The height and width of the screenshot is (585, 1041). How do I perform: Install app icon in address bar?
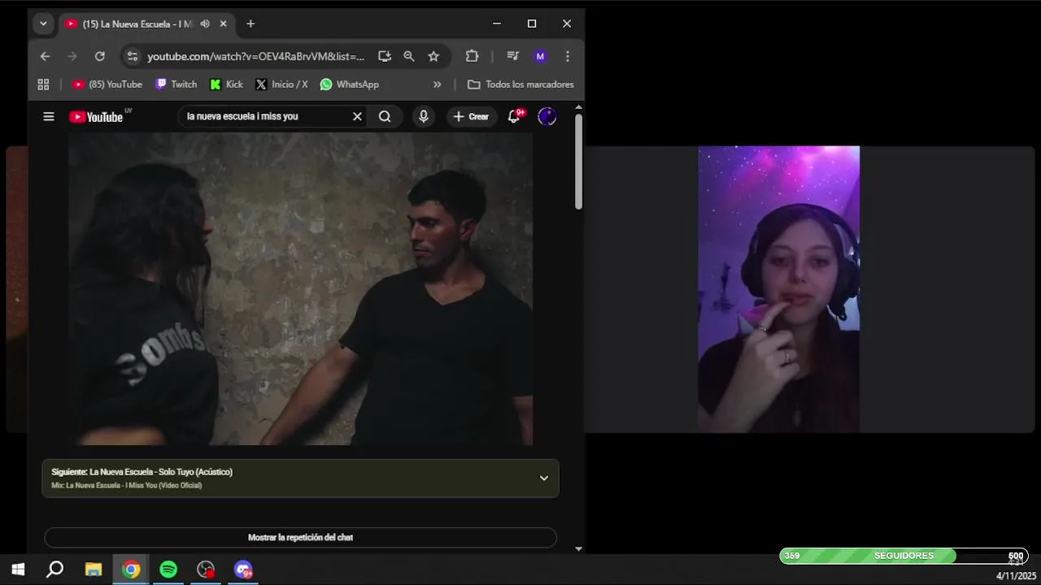point(385,56)
